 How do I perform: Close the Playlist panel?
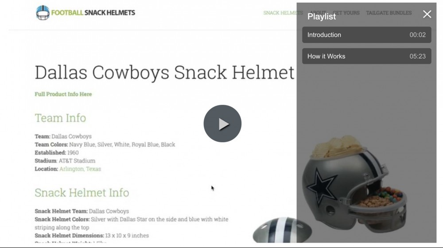427,14
